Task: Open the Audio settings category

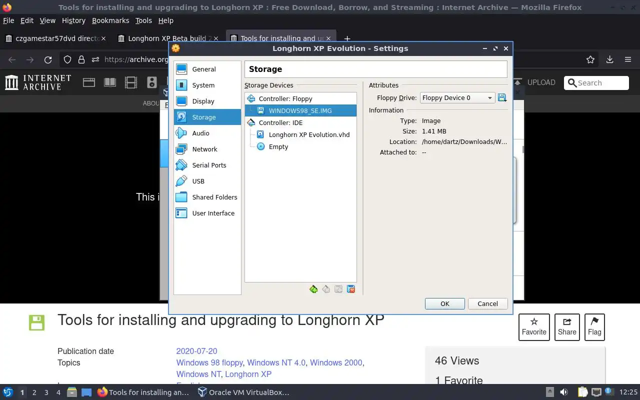Action: 207,133
